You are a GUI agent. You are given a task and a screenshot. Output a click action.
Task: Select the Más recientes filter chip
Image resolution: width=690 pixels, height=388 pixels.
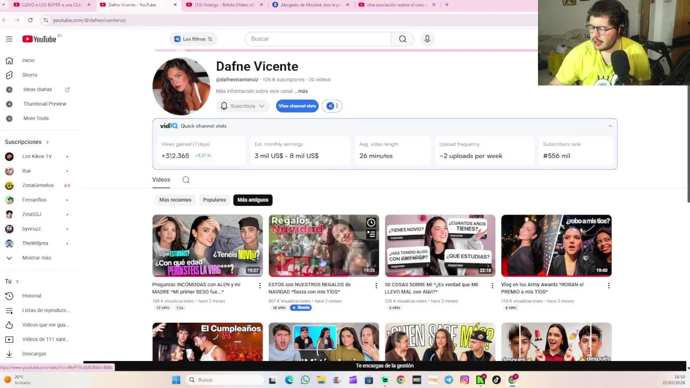coord(175,200)
